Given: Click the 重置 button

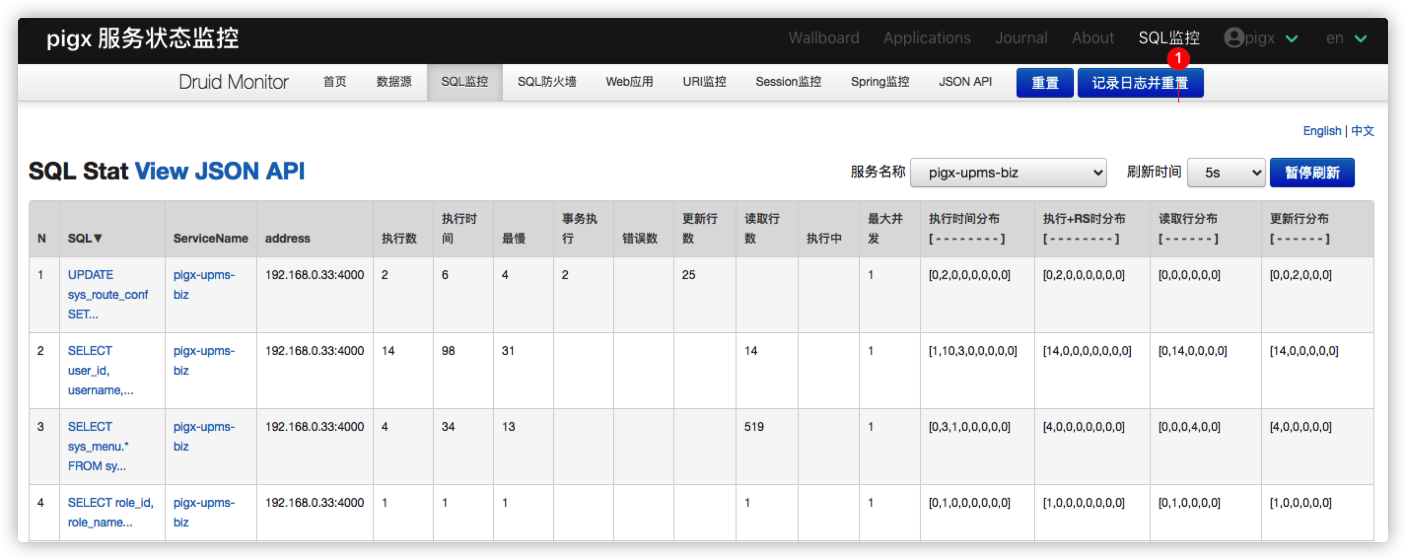Looking at the screenshot, I should (1044, 83).
